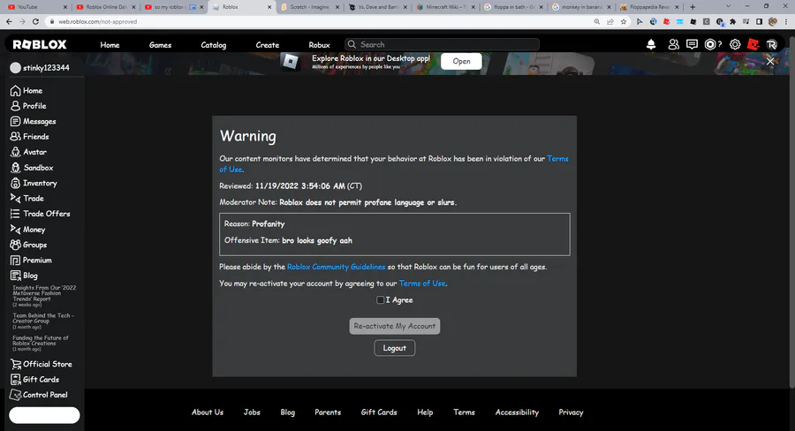The width and height of the screenshot is (795, 431).
Task: Open Accessibility footer link
Action: click(x=517, y=412)
